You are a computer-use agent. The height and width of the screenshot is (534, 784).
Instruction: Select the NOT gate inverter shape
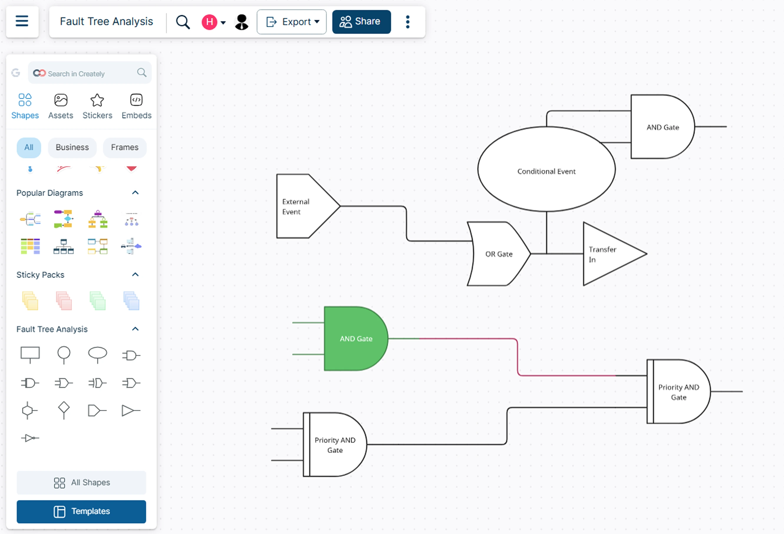(30, 438)
